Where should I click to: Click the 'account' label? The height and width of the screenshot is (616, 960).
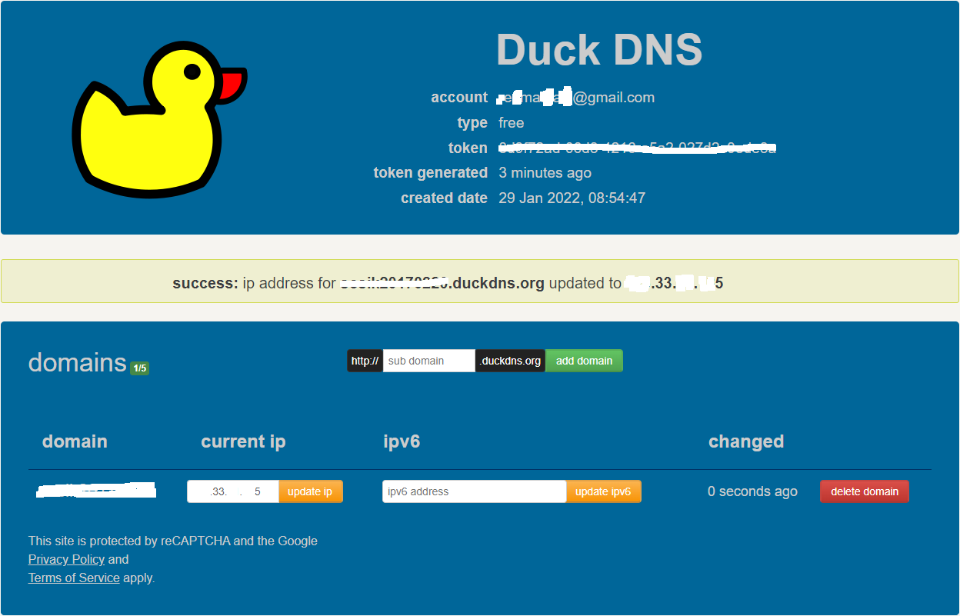(459, 98)
